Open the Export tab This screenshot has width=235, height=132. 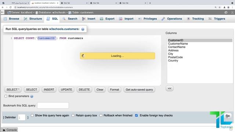107,19
